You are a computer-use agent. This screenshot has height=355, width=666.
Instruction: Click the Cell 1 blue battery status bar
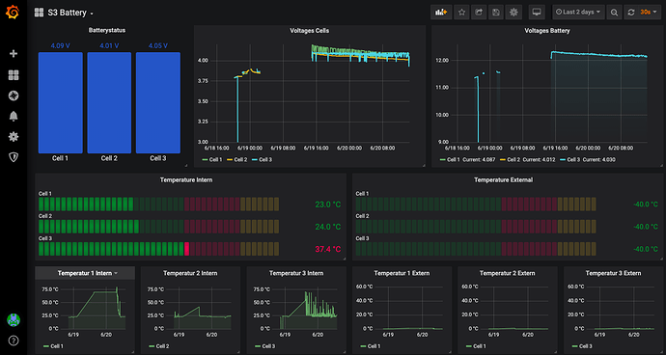[60, 103]
